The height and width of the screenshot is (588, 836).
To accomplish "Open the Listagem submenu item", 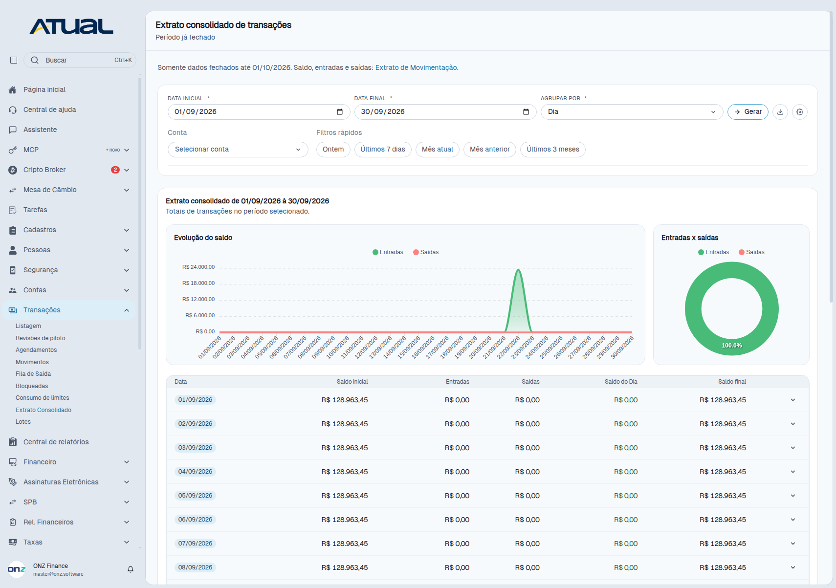I will pos(28,326).
